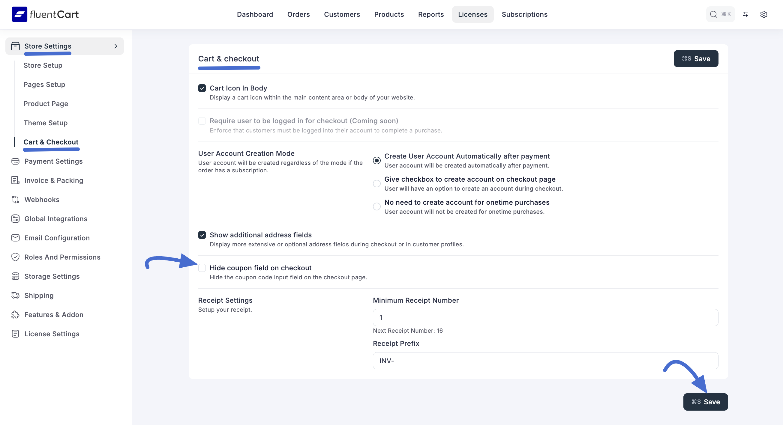Uncheck the Cart Icon In Body checkbox
The height and width of the screenshot is (425, 783).
pos(202,88)
